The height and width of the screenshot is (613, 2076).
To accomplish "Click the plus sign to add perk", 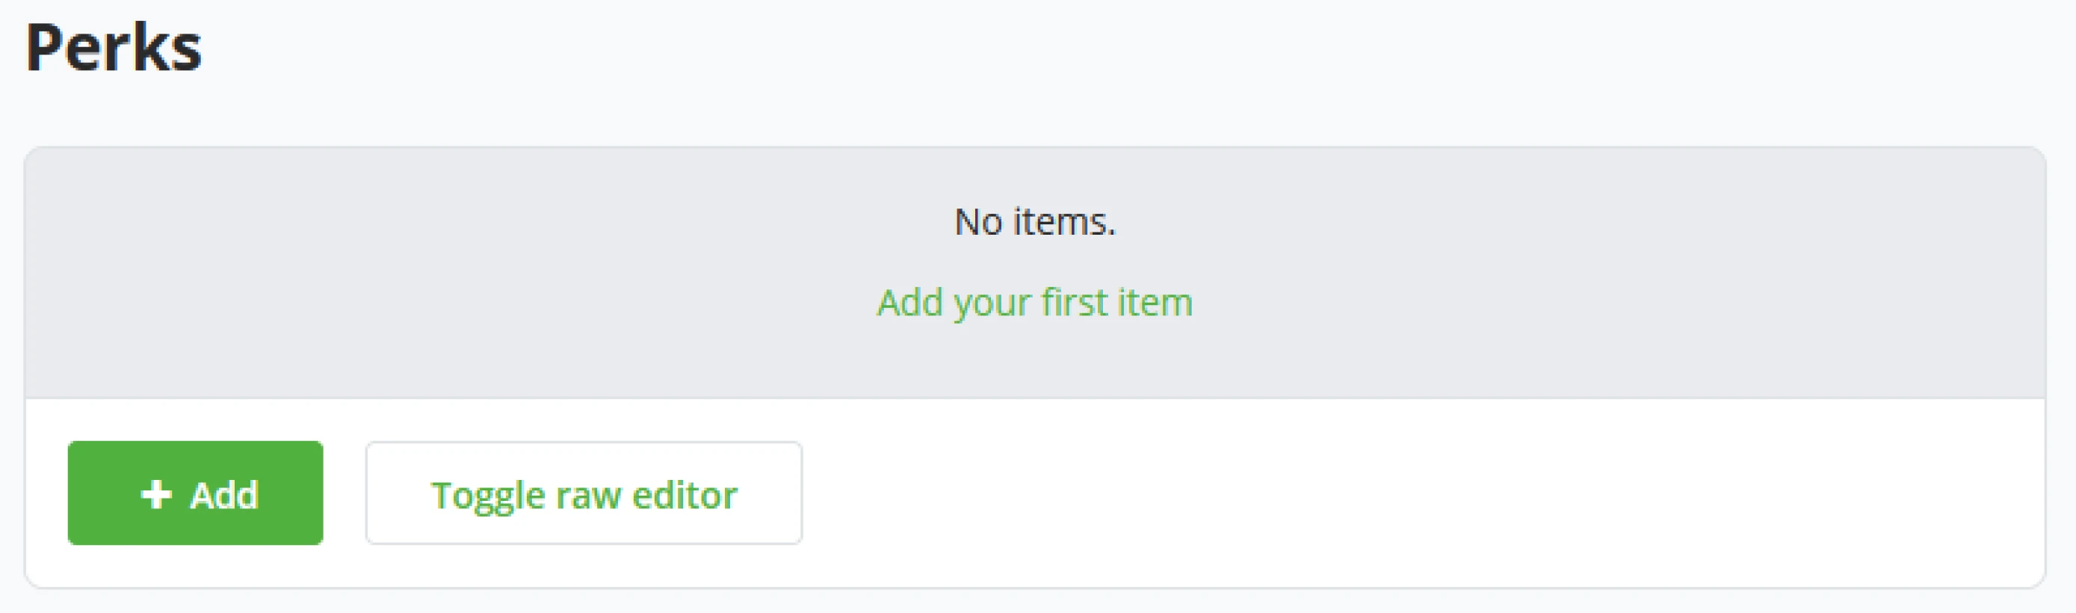I will (155, 493).
